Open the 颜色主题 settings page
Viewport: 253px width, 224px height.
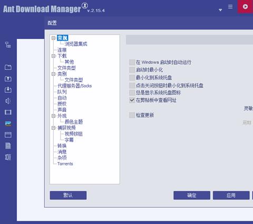pos(74,122)
